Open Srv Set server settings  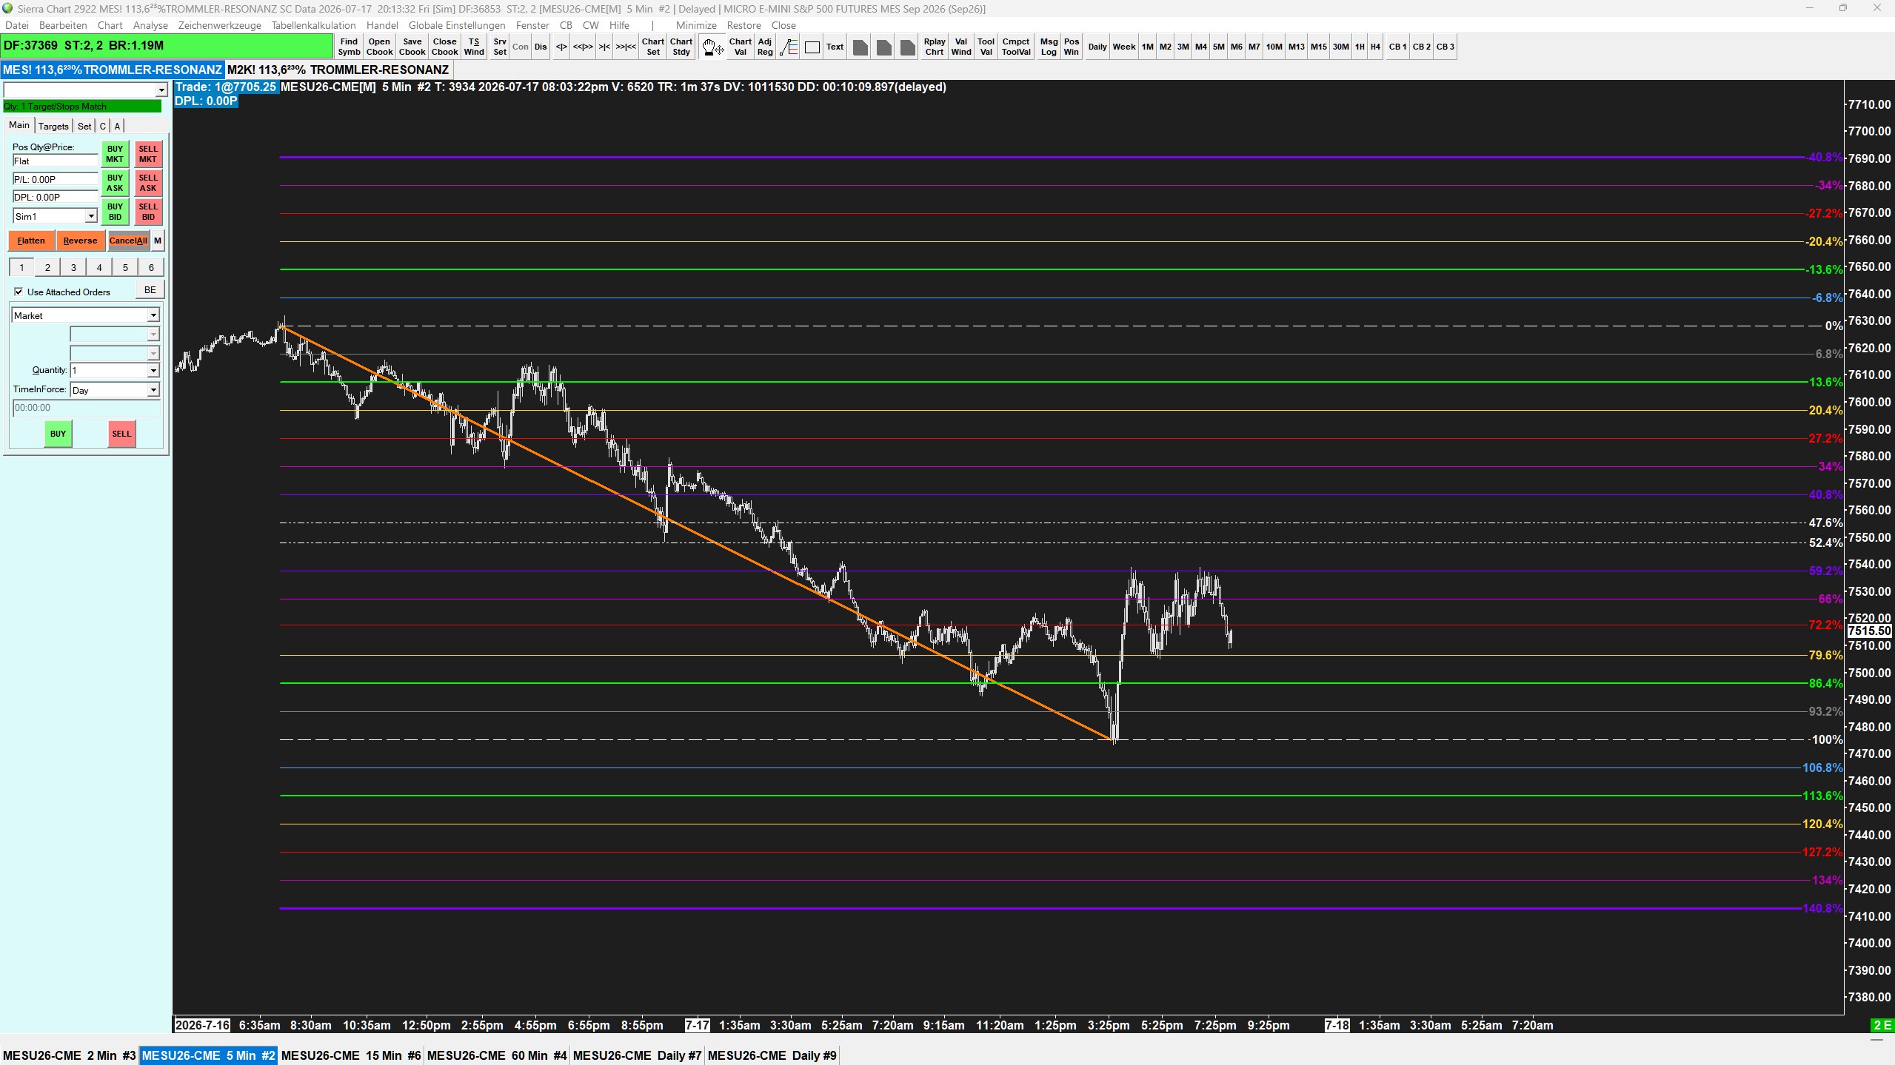(x=500, y=47)
